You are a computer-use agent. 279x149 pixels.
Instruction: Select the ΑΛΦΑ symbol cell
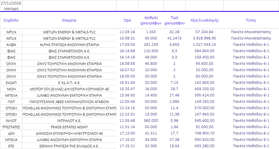[11, 45]
